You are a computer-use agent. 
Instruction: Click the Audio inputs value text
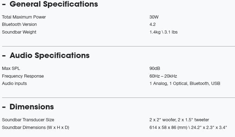(185, 84)
